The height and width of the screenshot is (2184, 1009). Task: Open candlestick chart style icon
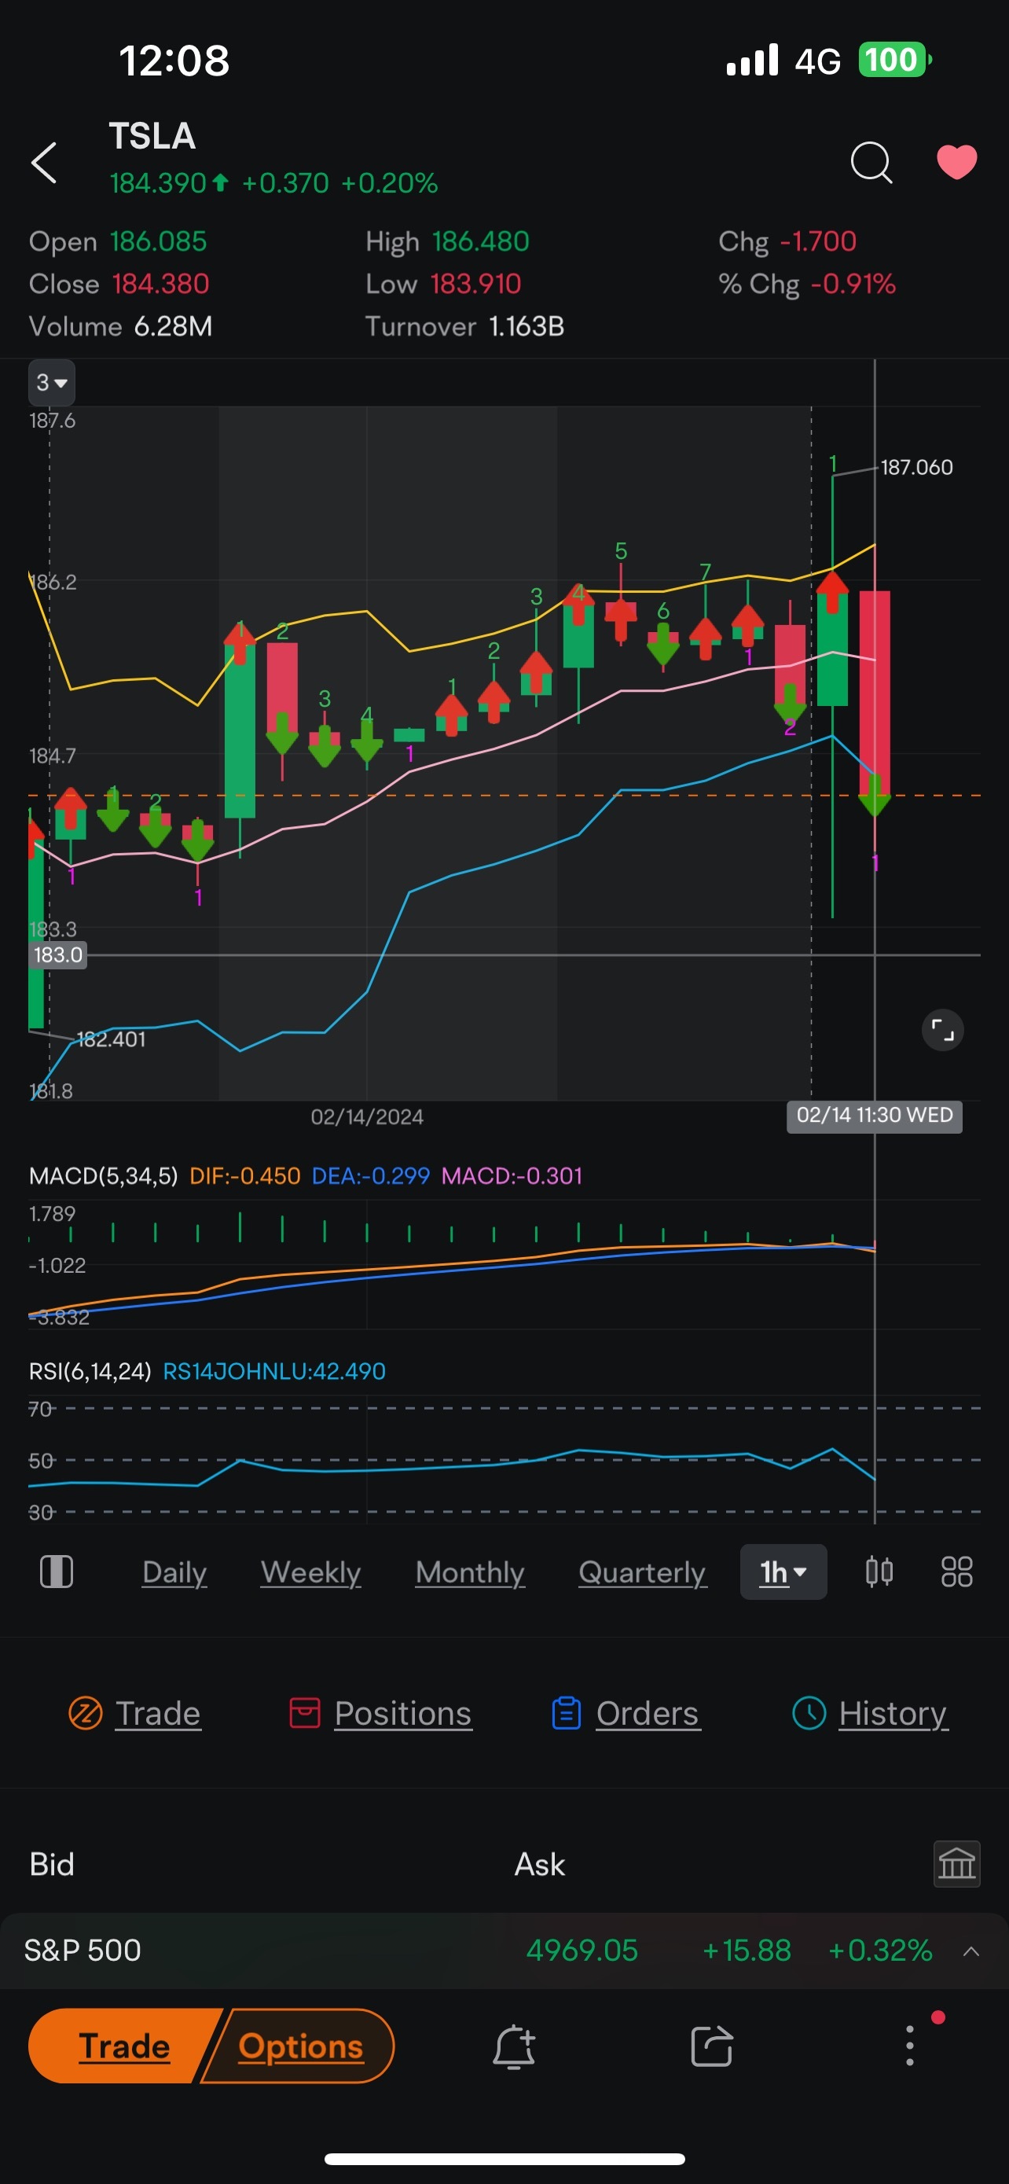pos(879,1572)
